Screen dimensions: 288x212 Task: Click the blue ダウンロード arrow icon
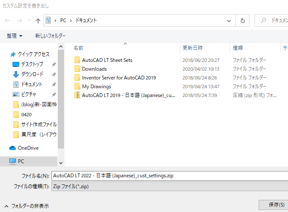coord(16,74)
